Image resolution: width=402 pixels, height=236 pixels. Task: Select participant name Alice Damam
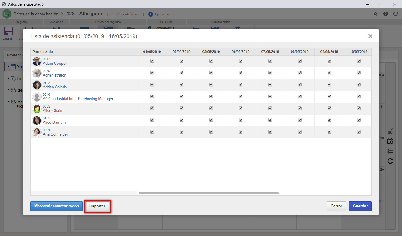54,122
